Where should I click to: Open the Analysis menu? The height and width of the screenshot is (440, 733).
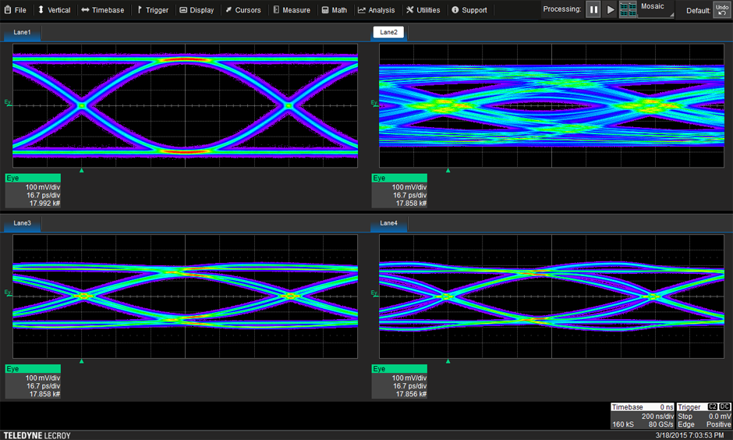point(376,10)
